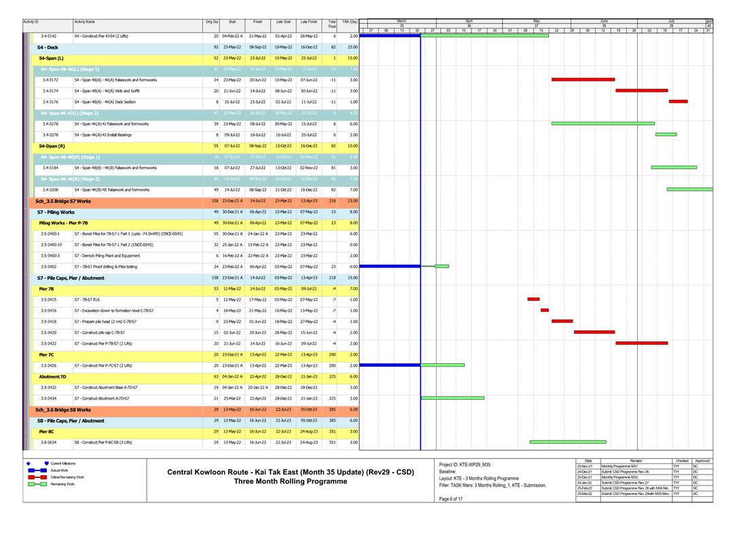
Task: Click the Late Finish column header
Action: point(308,22)
